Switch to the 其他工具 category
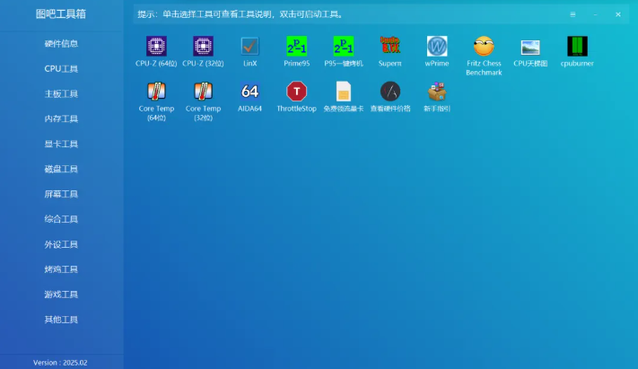The width and height of the screenshot is (638, 369). (x=61, y=320)
